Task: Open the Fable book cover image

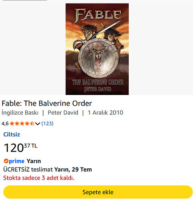Action: pos(97,49)
